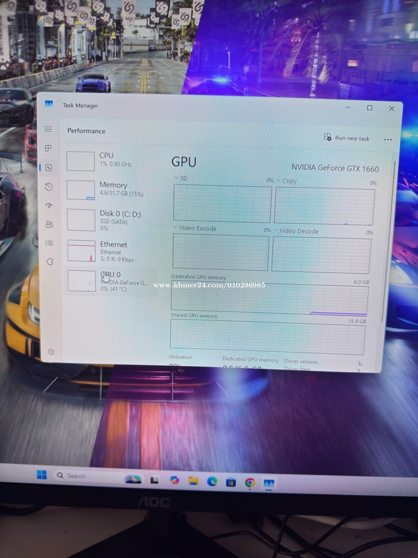Image resolution: width=418 pixels, height=558 pixels.
Task: Open the Video Decode engine dropdown
Action: 276,230
